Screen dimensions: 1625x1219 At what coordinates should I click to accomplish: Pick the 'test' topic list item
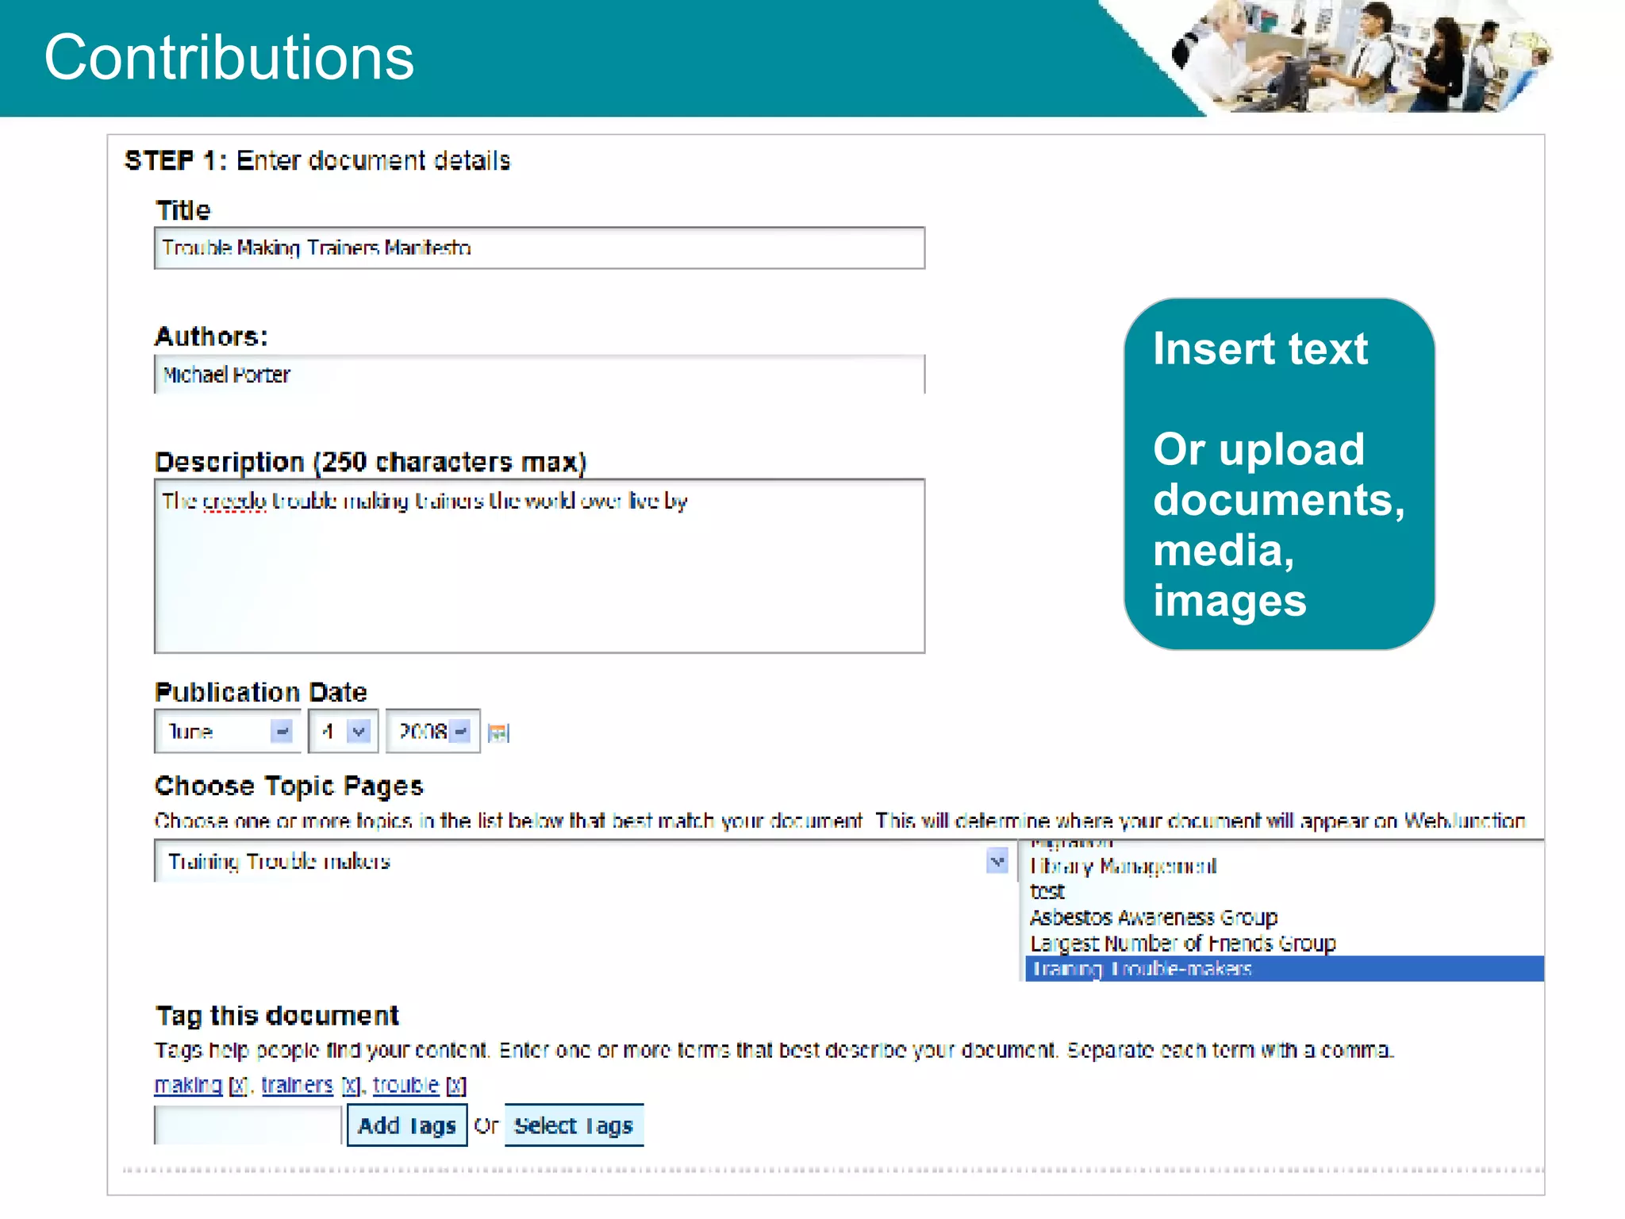(x=1047, y=892)
